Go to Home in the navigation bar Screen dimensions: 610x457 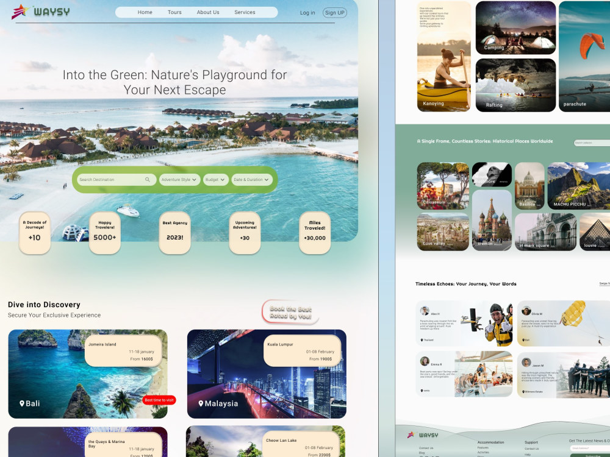tap(145, 12)
